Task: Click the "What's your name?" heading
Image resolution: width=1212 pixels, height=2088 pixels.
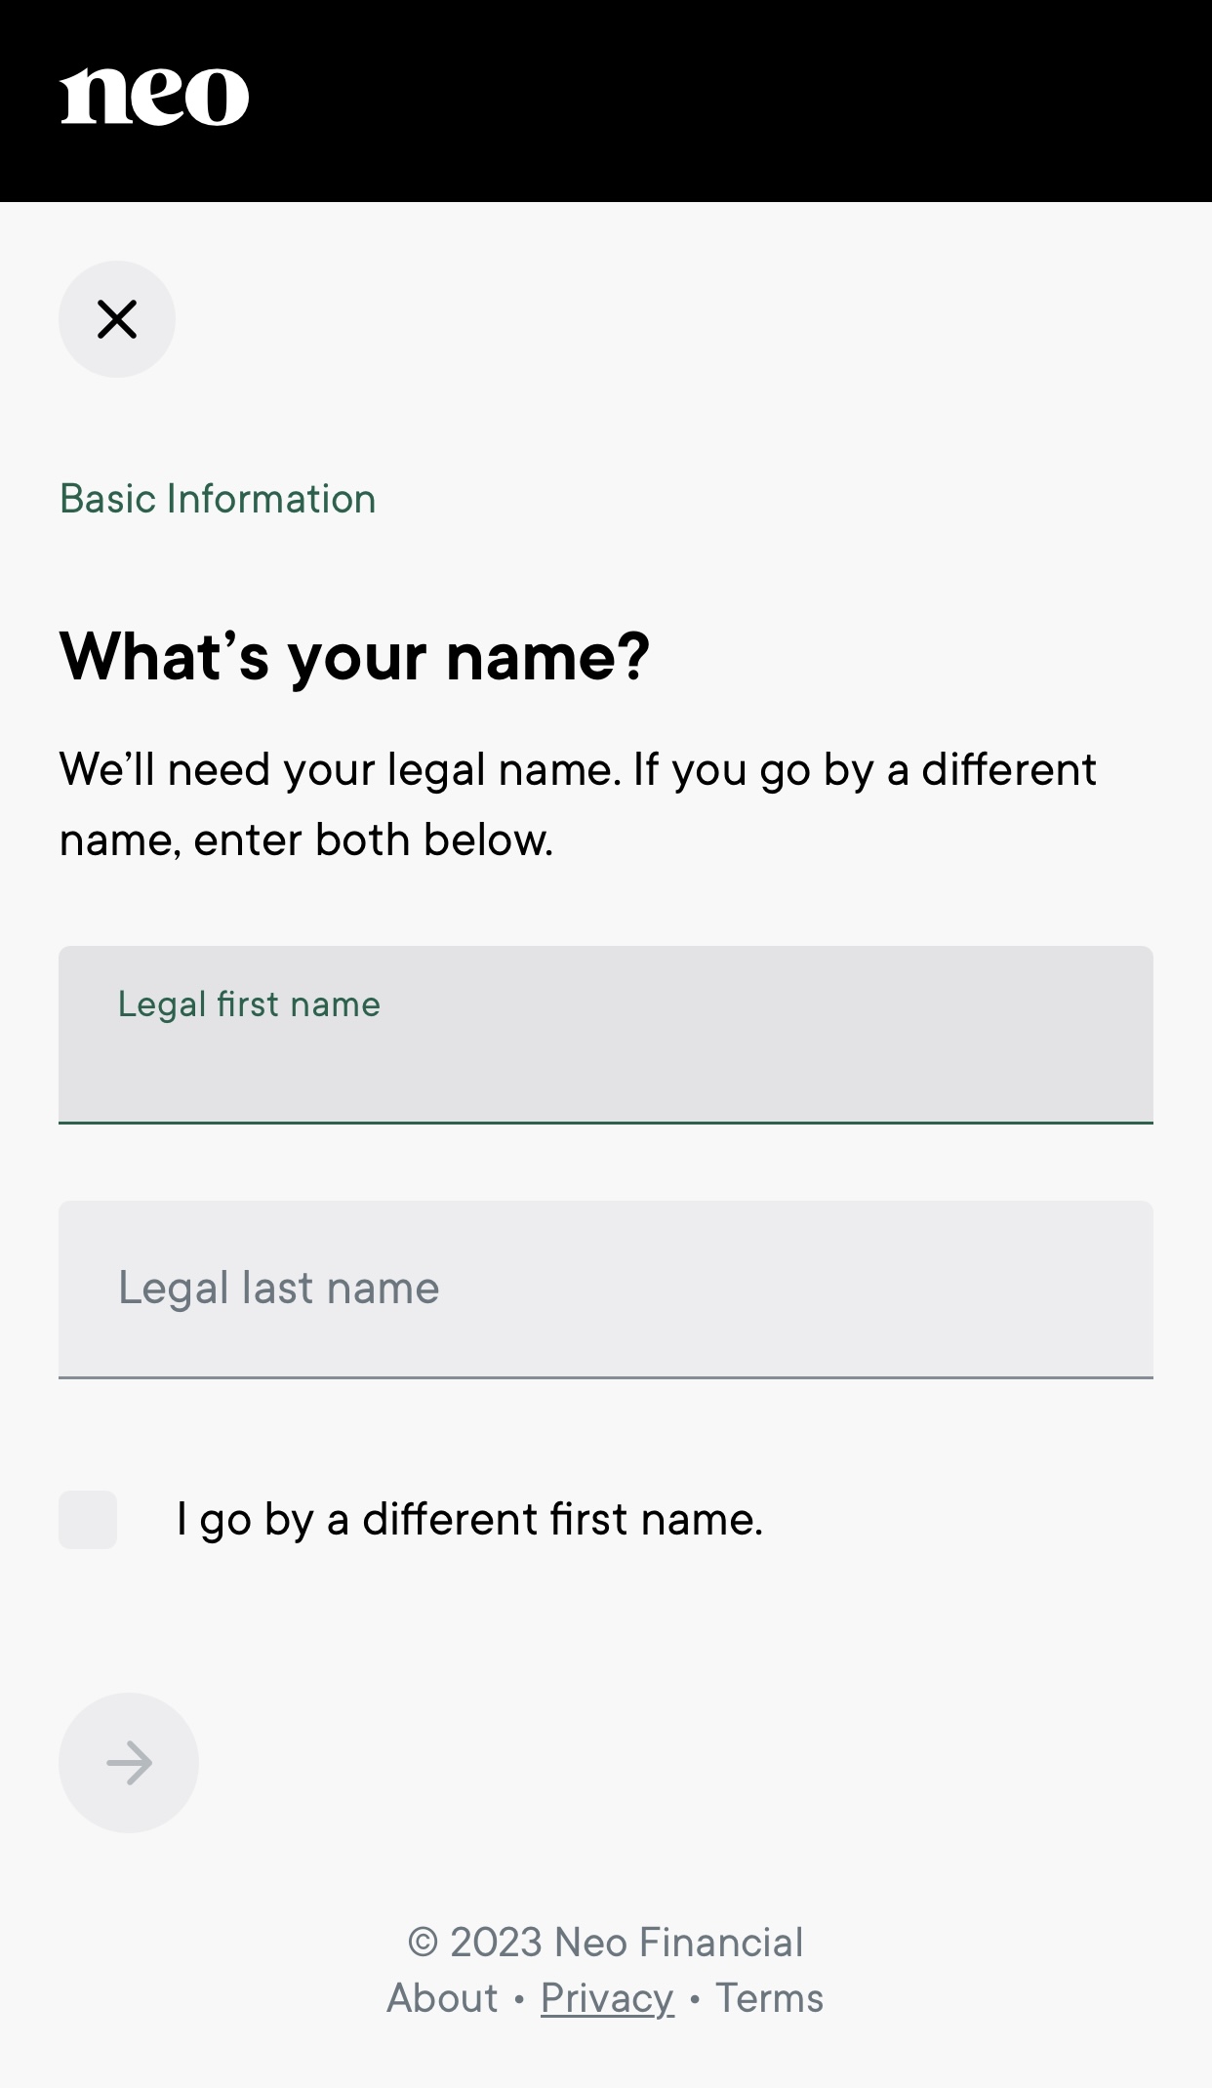Action: click(354, 657)
